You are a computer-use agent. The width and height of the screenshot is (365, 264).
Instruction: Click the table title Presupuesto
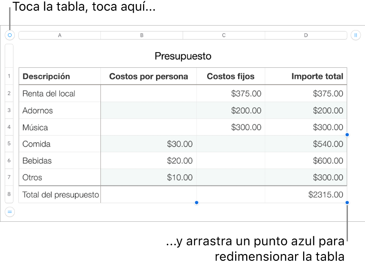(182, 56)
